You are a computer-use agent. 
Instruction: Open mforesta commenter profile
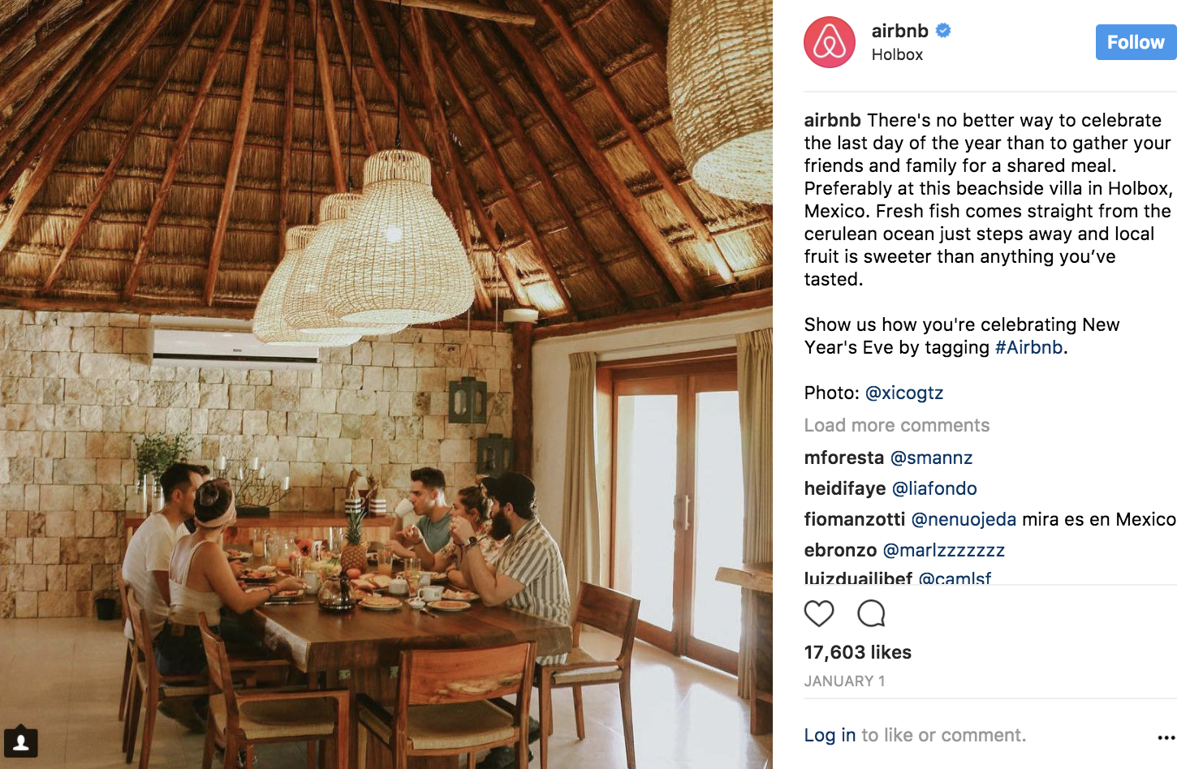[843, 458]
